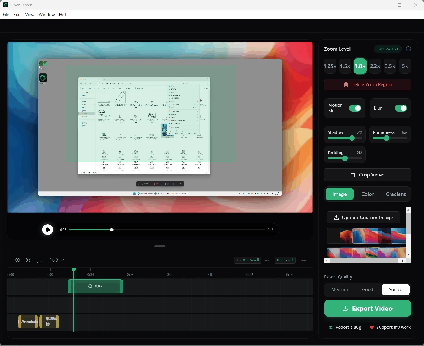This screenshot has height=346, width=424.
Task: Choose Source export quality
Action: (x=396, y=289)
